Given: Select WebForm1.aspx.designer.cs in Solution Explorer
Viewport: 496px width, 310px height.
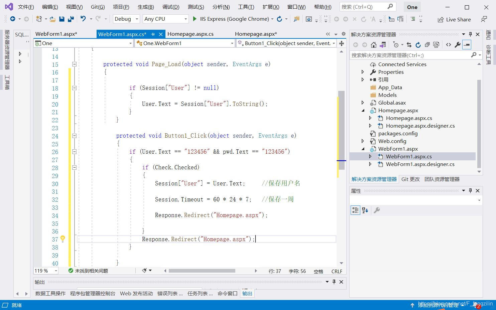Looking at the screenshot, I should tap(420, 164).
